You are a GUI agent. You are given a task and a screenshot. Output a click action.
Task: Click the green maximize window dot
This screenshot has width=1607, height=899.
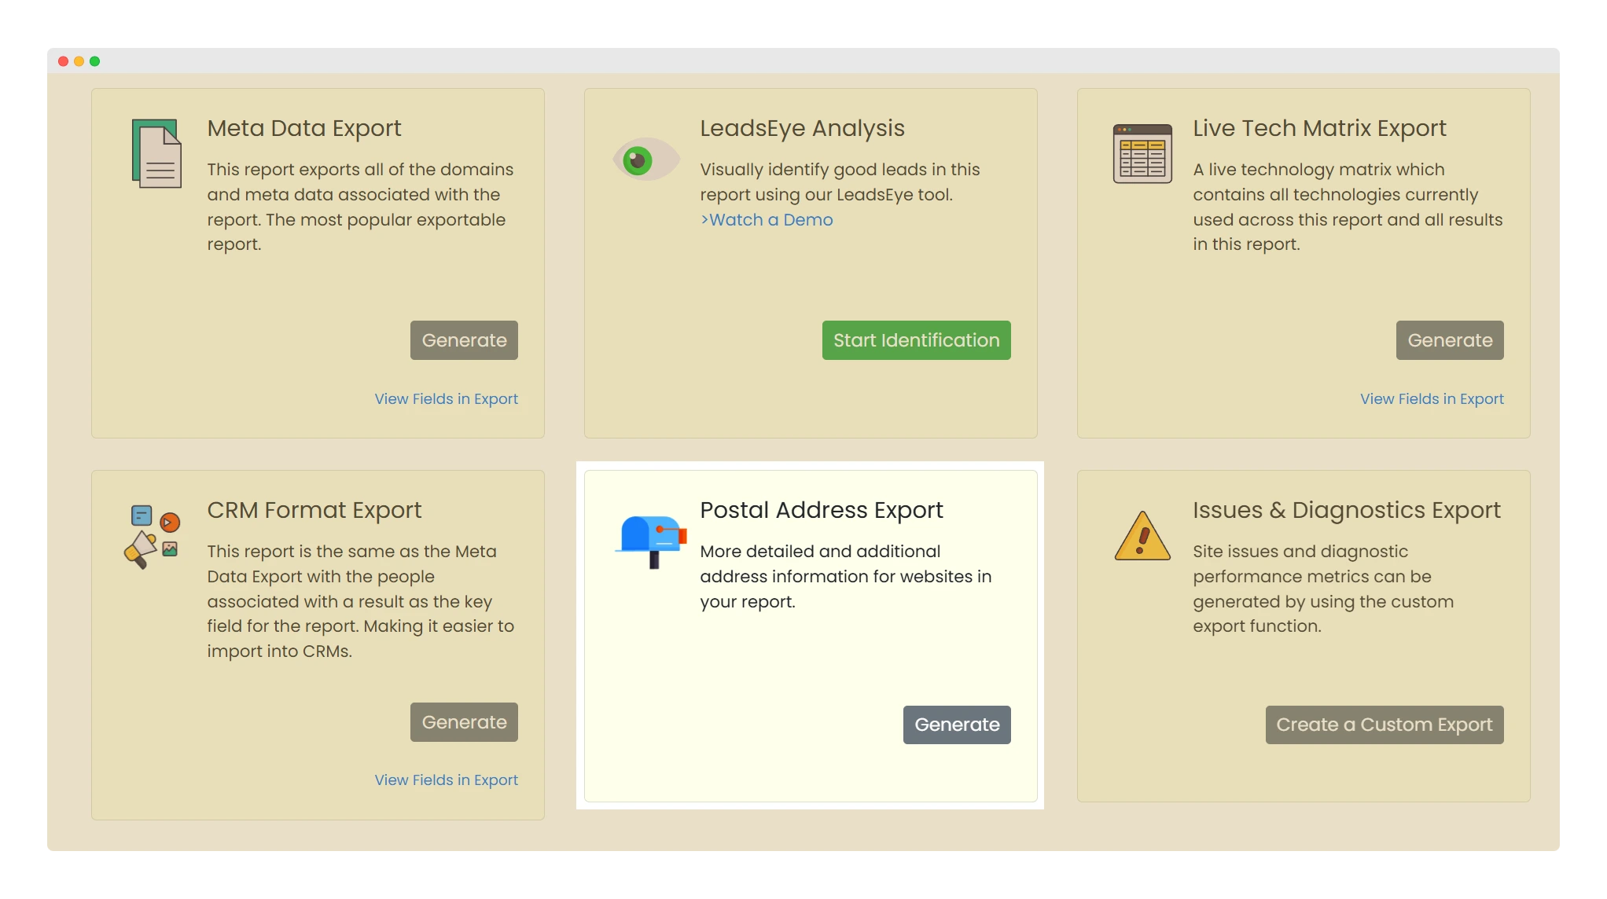pos(95,61)
